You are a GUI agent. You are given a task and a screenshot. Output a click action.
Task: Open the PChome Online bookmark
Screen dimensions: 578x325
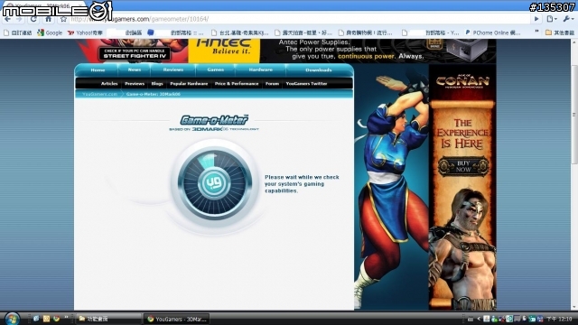click(x=493, y=32)
